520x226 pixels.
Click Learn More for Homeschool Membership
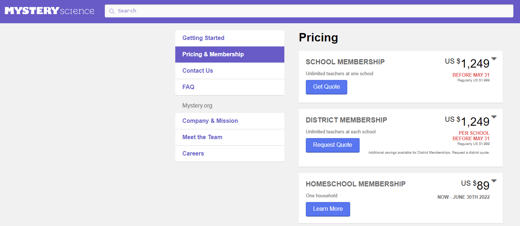[328, 209]
